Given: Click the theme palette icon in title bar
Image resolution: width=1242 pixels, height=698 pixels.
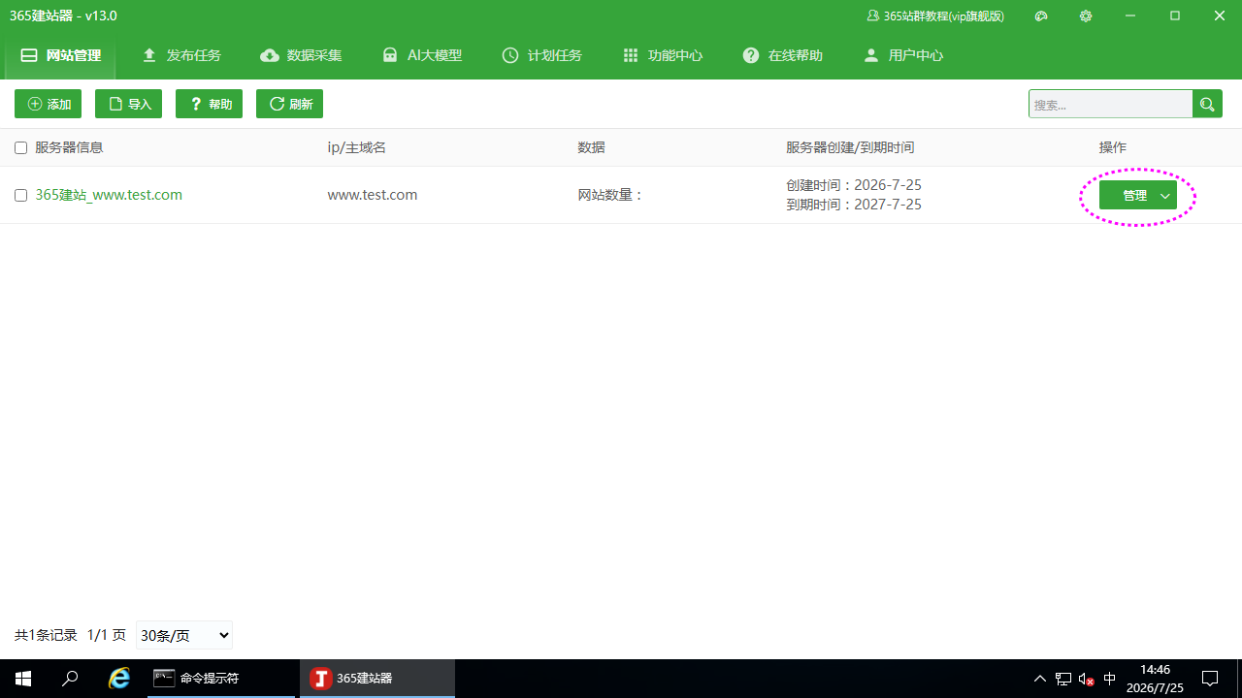Looking at the screenshot, I should pos(1041,16).
